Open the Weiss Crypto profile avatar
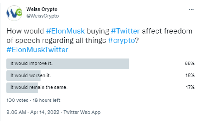 (x=14, y=13)
